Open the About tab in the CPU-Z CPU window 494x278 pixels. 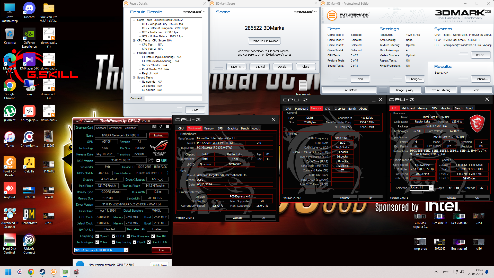coord(469,108)
